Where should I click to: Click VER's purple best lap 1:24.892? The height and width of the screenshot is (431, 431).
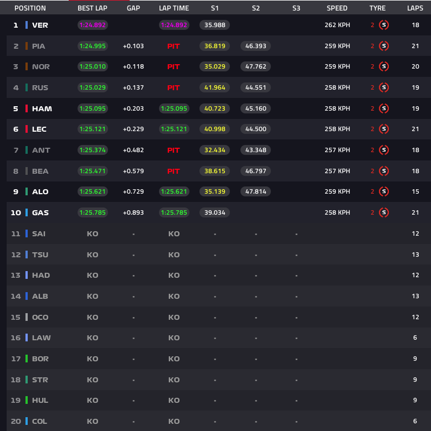coord(93,25)
